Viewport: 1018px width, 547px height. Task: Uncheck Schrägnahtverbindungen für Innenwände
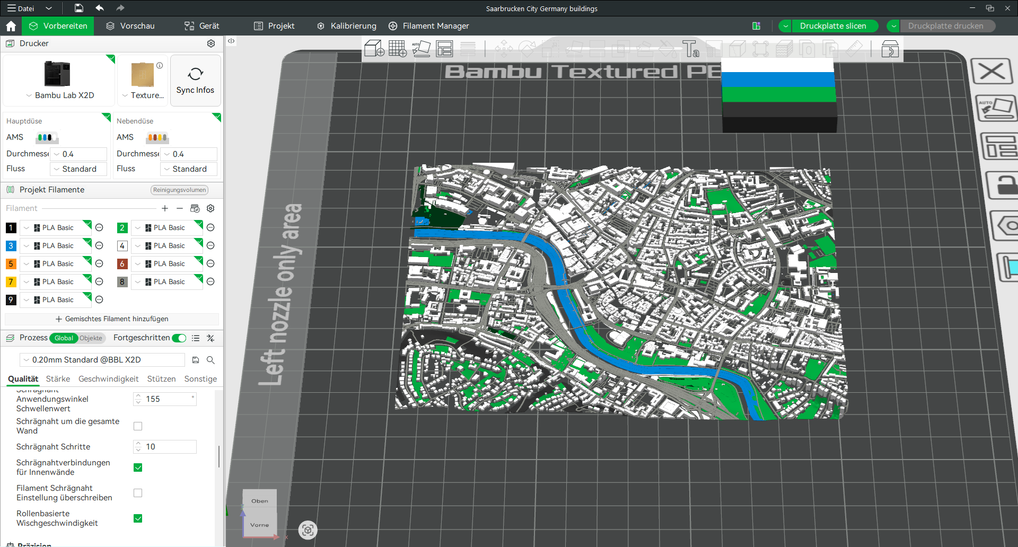tap(138, 467)
